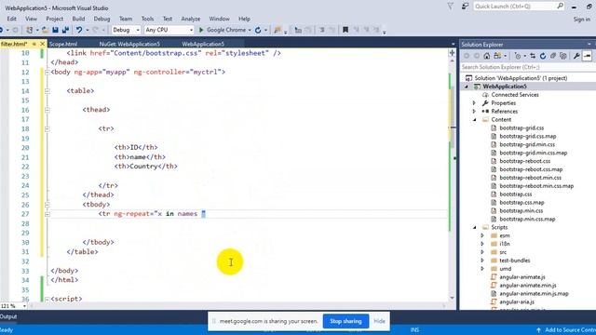Collapse the thead element at line 16
The width and height of the screenshot is (596, 335).
47,110
